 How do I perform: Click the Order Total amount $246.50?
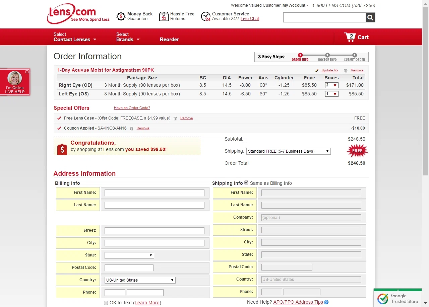(x=357, y=163)
